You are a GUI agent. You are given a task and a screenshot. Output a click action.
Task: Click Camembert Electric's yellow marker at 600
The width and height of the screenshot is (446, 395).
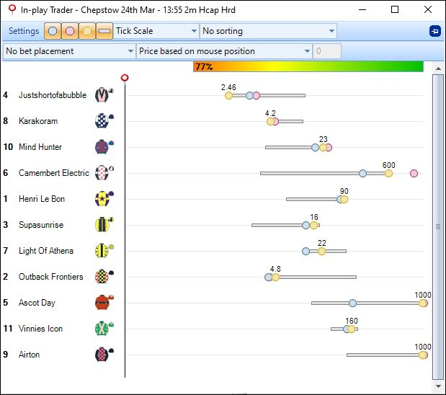[x=388, y=173]
